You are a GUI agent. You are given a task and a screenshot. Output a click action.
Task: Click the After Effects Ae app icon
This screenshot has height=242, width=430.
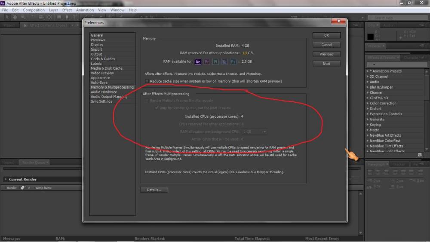pos(198,61)
